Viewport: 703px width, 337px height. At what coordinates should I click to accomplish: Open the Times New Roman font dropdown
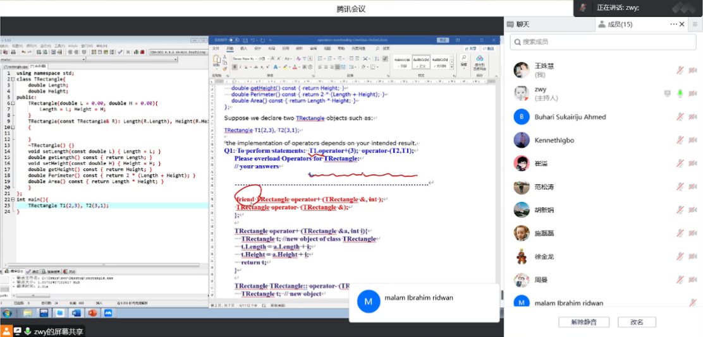point(245,58)
